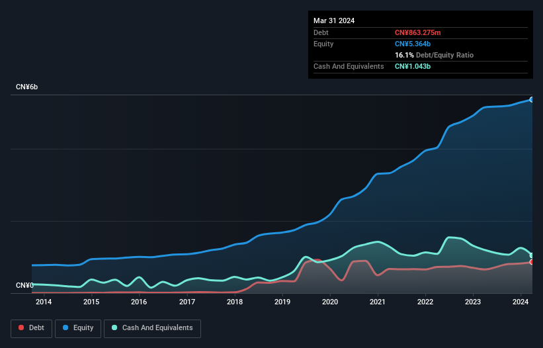Click the 2019 x-axis label
Screen dimensions: 543x348
(282, 302)
